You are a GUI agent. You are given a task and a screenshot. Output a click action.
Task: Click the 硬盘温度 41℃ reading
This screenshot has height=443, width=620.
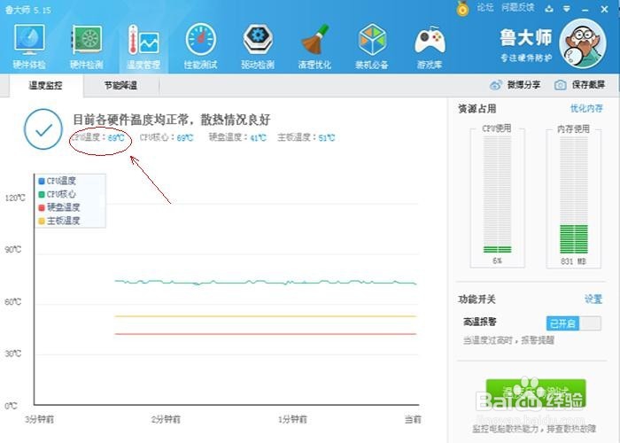[x=237, y=137]
